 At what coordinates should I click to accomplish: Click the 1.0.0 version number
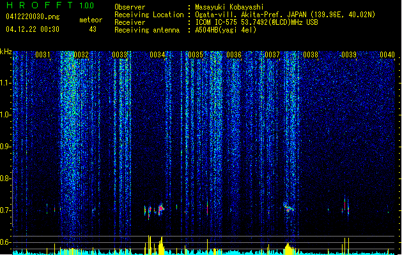87,6
